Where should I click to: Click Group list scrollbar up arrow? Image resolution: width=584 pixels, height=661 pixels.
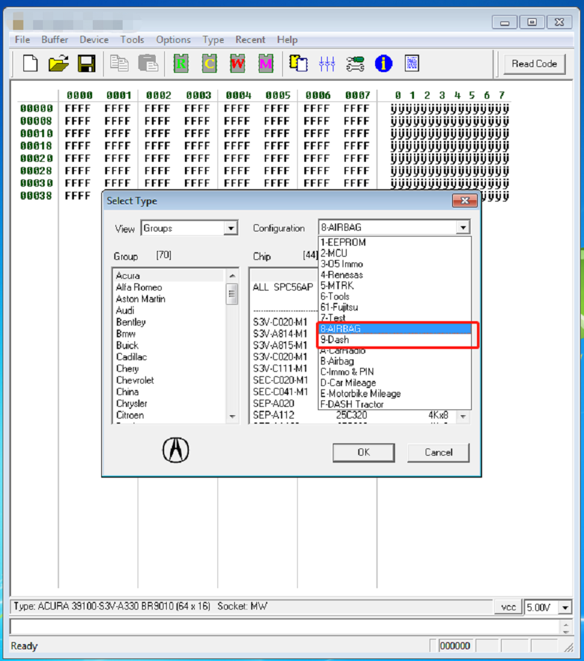pyautogui.click(x=232, y=276)
